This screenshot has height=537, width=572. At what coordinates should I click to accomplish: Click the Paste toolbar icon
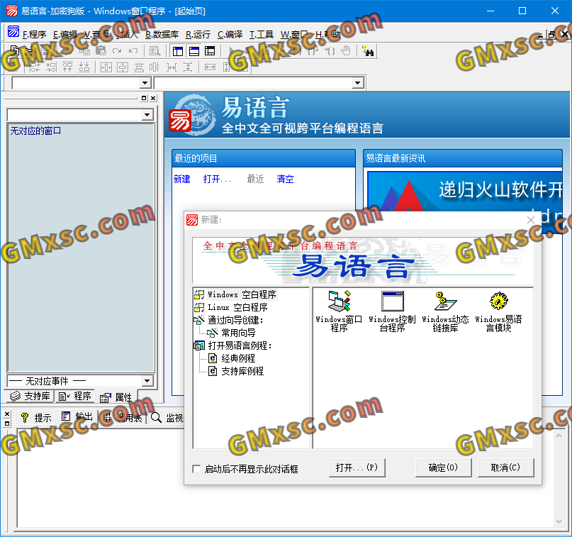[101, 50]
